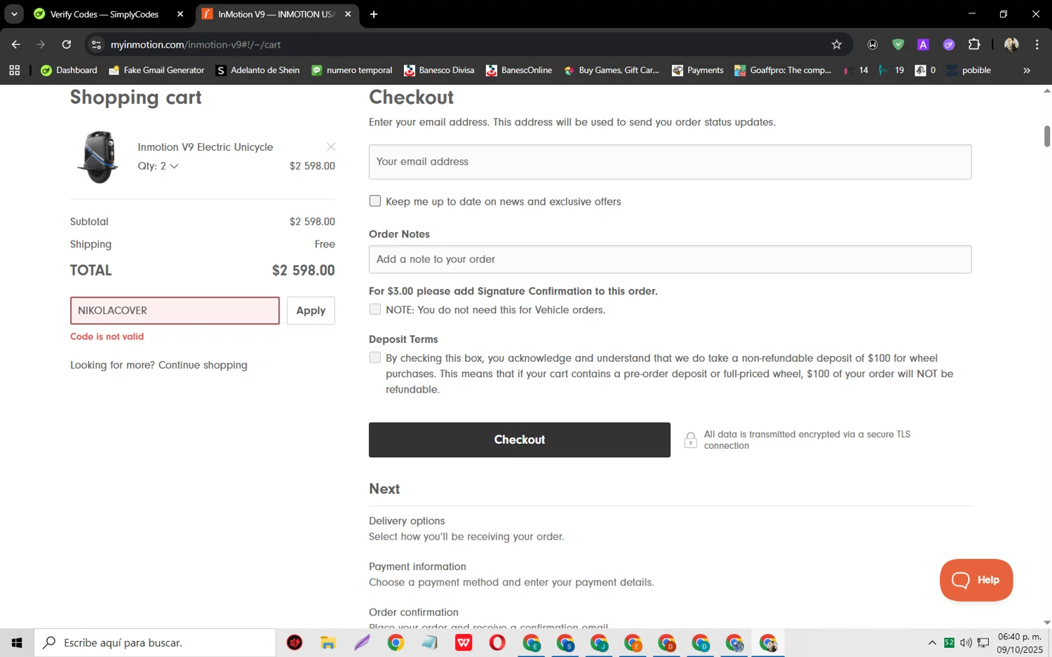Open the numero temporal bookmark
Screen dimensions: 1052x657
[x=351, y=70]
